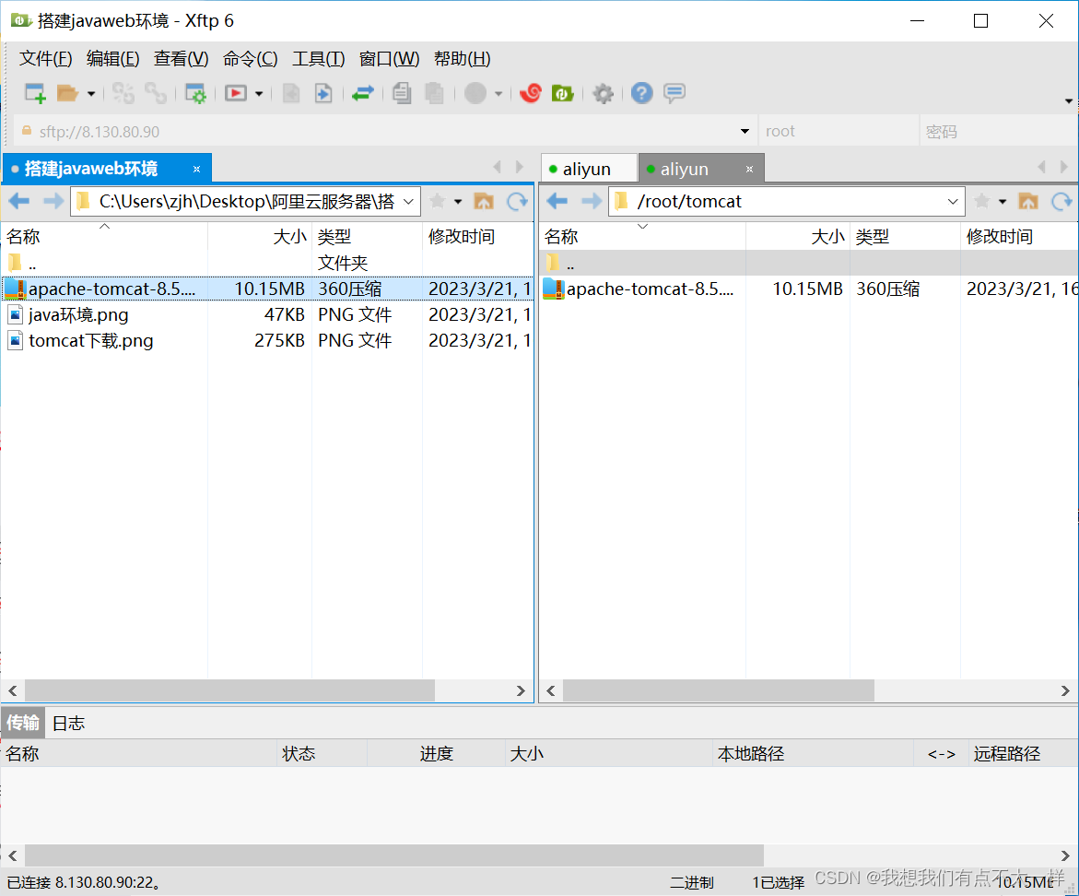This screenshot has height=896, width=1079.
Task: Launch Xshell via red swirl icon
Action: point(531,93)
